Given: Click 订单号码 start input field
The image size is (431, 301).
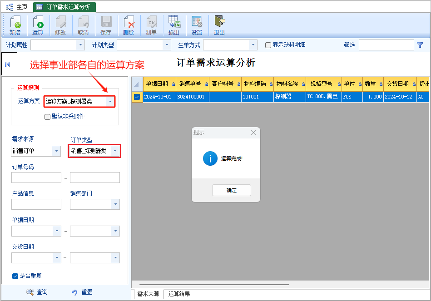Looking at the screenshot, I should 36,178.
